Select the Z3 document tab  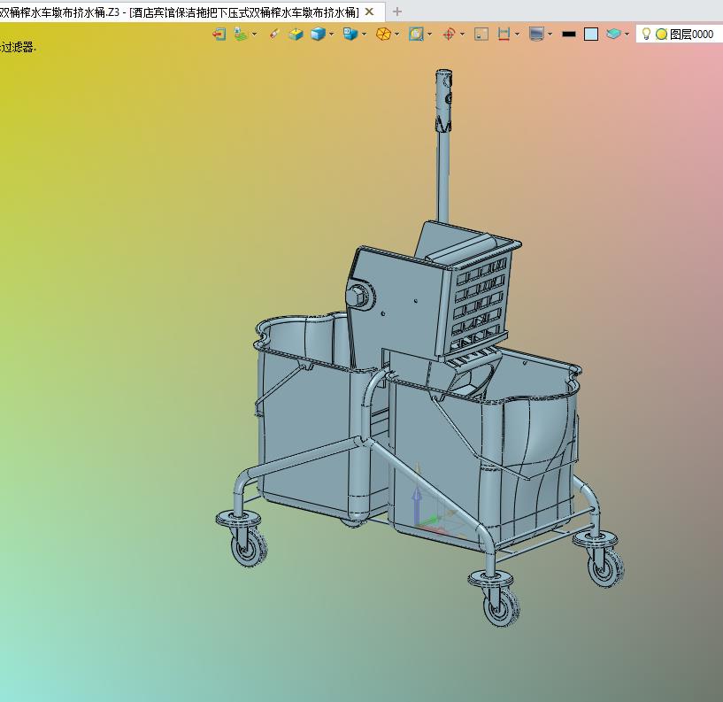pyautogui.click(x=180, y=12)
